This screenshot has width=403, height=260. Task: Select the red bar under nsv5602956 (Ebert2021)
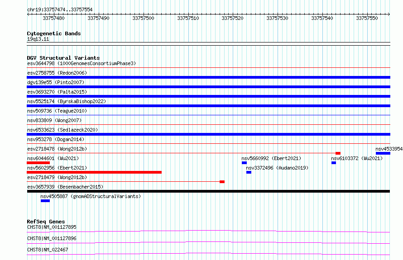tap(94, 172)
